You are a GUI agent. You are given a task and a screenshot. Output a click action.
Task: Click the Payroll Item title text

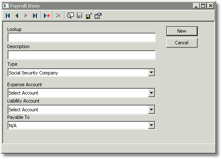25,6
